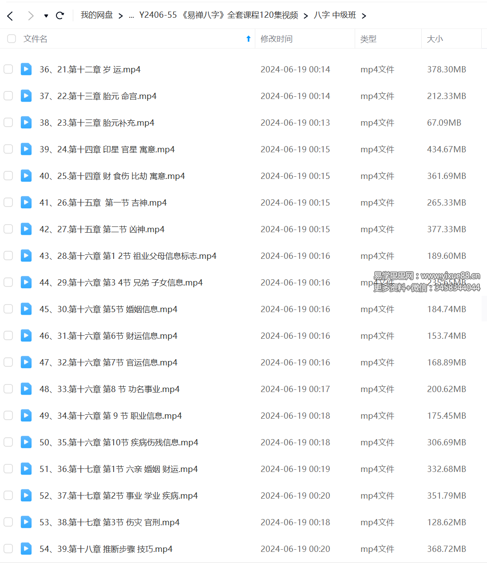Click video icon for 36、21.第十二章 岁 运.mp4
The width and height of the screenshot is (487, 563).
(26, 69)
